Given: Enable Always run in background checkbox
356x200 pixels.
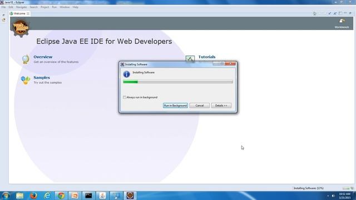Looking at the screenshot, I should 125,97.
